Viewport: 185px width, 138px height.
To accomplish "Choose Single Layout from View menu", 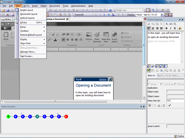I will (33, 10).
